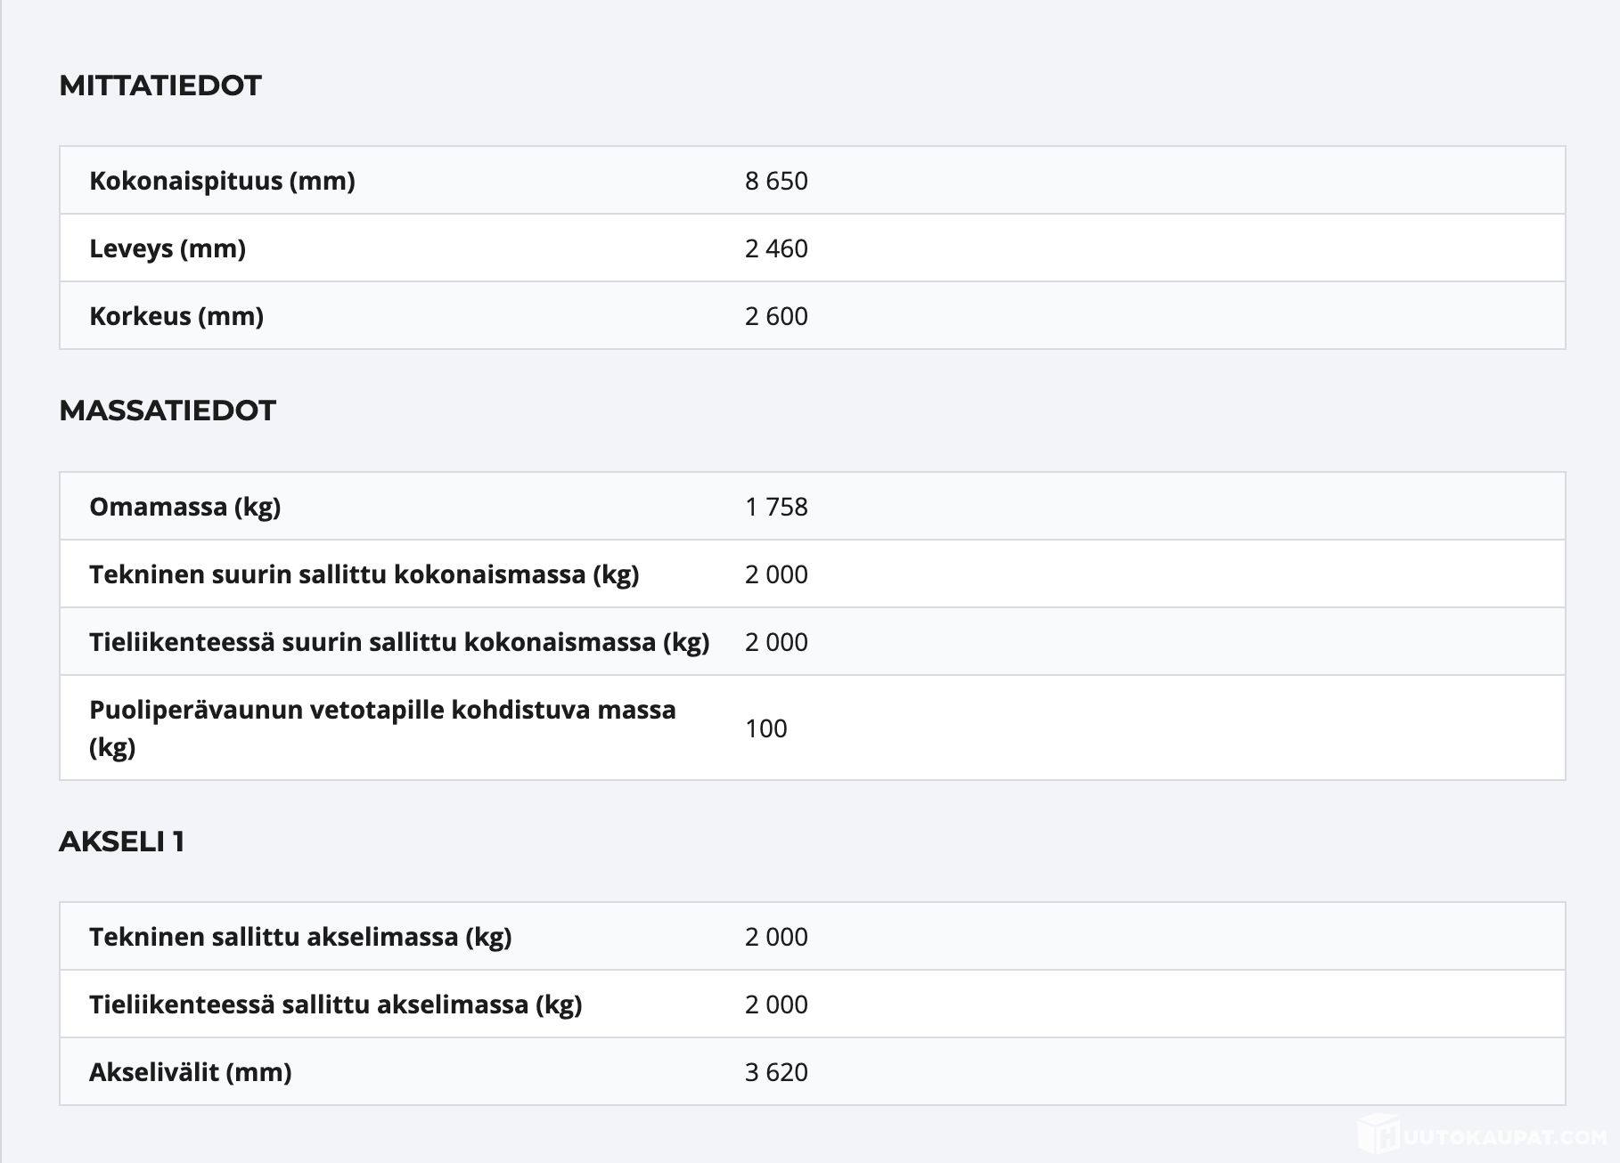Click the Huutokaupat.com watermark text
The image size is (1620, 1163).
pyautogui.click(x=1504, y=1137)
